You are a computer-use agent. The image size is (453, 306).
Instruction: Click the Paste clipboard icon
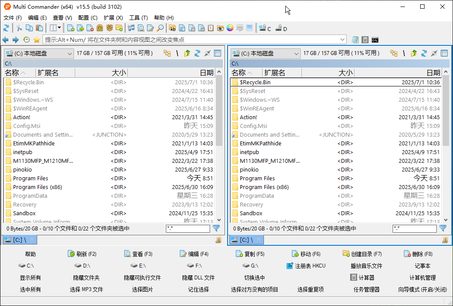39,28
